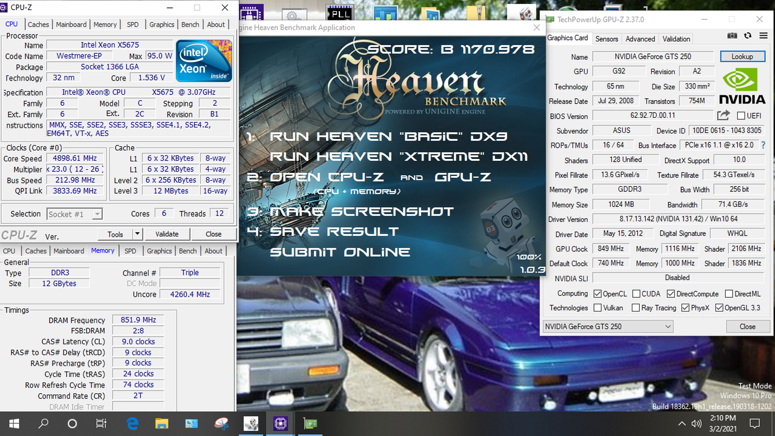775x436 pixels.
Task: Open the Socket #1 selection dropdown
Action: click(x=75, y=214)
